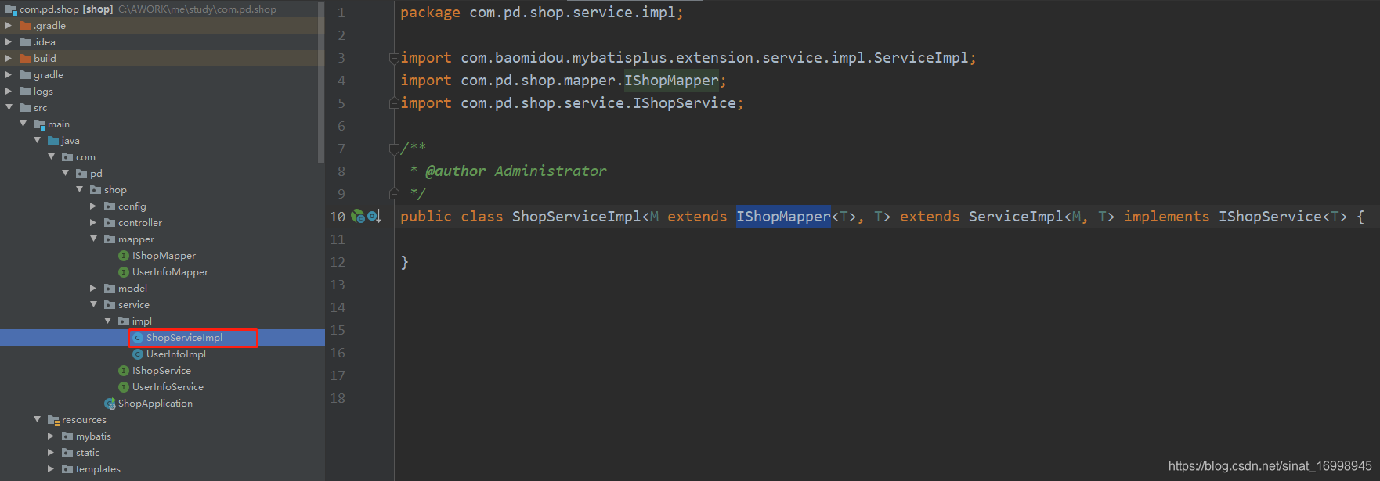Click the import fold end marker on line 5

tap(394, 102)
